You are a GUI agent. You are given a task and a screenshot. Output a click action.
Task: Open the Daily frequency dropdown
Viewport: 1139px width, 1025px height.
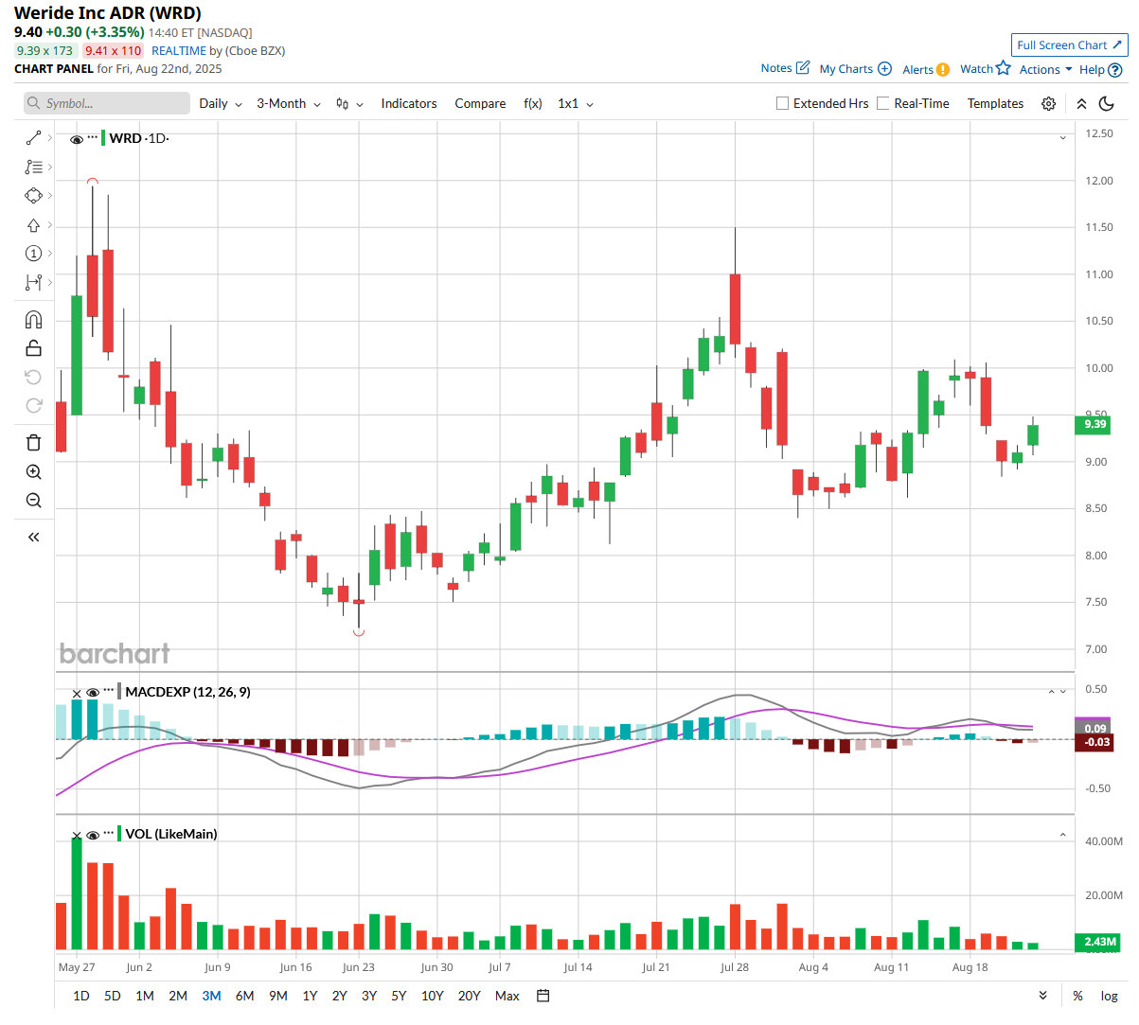click(221, 103)
